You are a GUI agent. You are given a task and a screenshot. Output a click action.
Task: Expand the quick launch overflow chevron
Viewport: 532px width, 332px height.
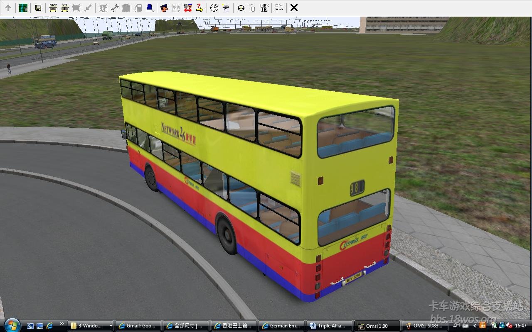point(62,324)
